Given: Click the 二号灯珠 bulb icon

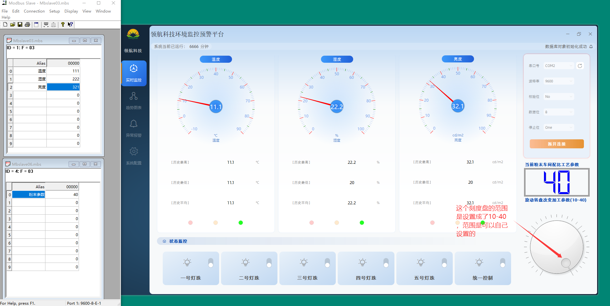Looking at the screenshot, I should pos(246,262).
